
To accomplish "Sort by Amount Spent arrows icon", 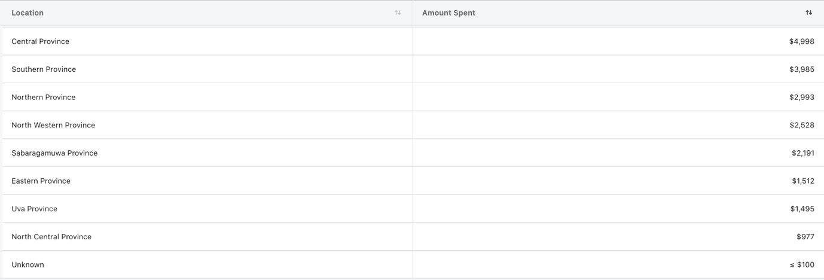I will (x=808, y=13).
